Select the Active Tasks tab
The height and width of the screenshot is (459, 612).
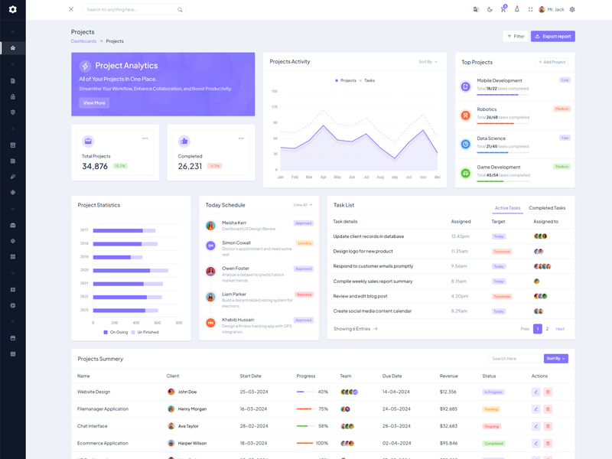(x=507, y=208)
